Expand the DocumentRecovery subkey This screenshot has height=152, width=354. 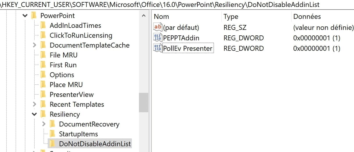click(x=44, y=124)
